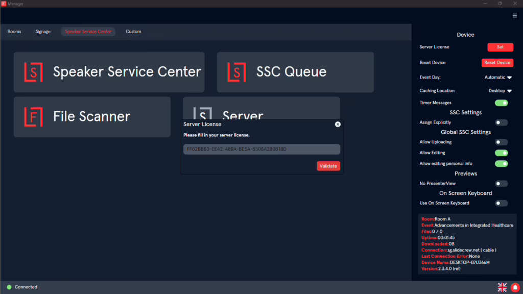Click the Global SSC Settings heading

[466, 132]
